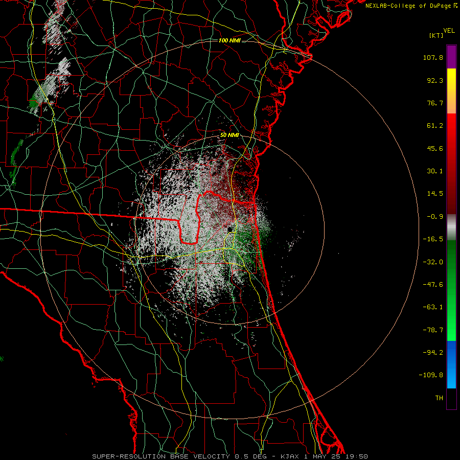Click the 50 NMI range ring label

[229, 135]
